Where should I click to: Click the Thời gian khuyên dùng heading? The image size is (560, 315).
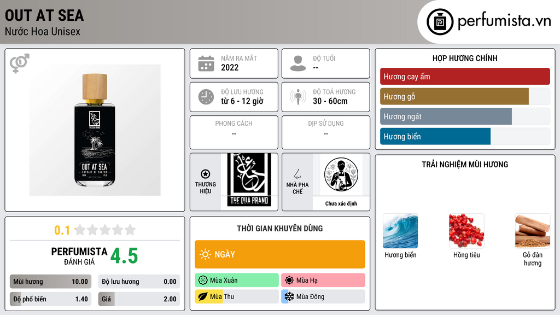280,228
